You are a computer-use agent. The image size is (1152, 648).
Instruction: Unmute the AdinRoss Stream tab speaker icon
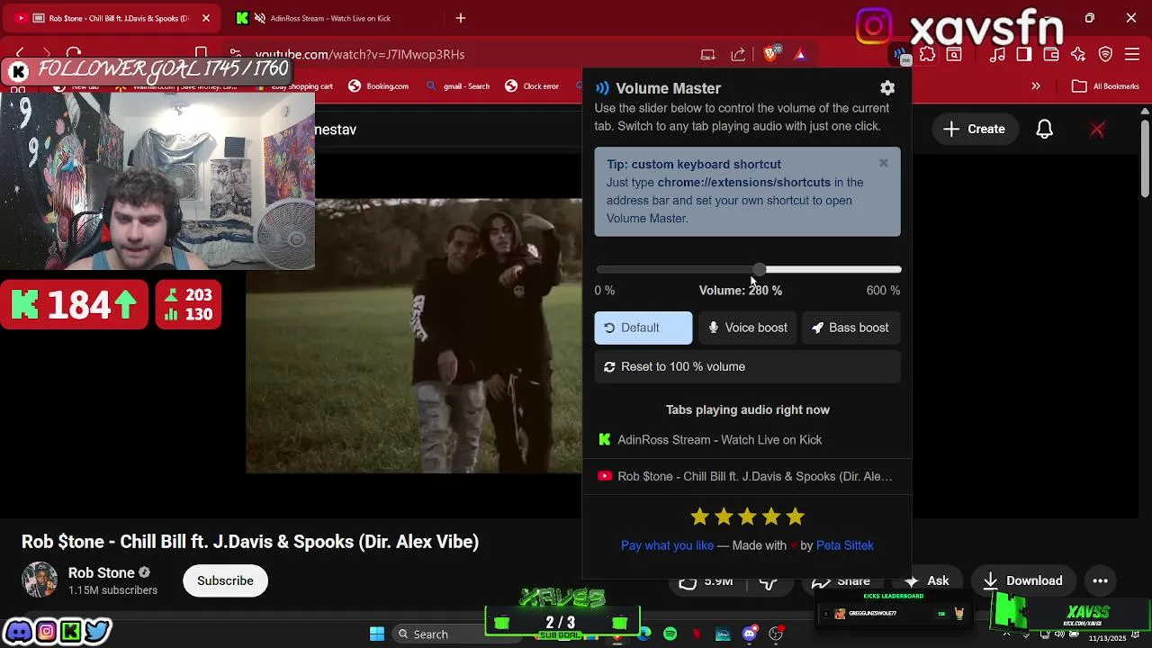tap(260, 18)
